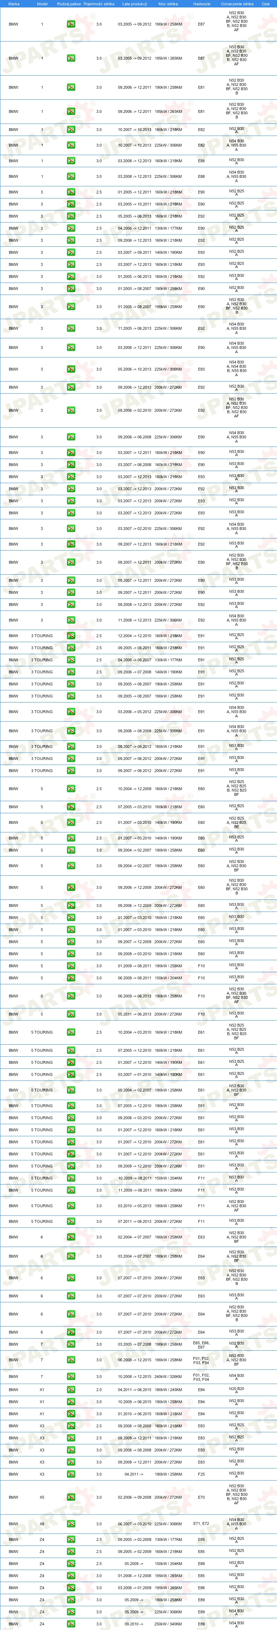The width and height of the screenshot is (277, 1630).
Task: Click the Pojemność silnika column header
Action: coord(99,4)
